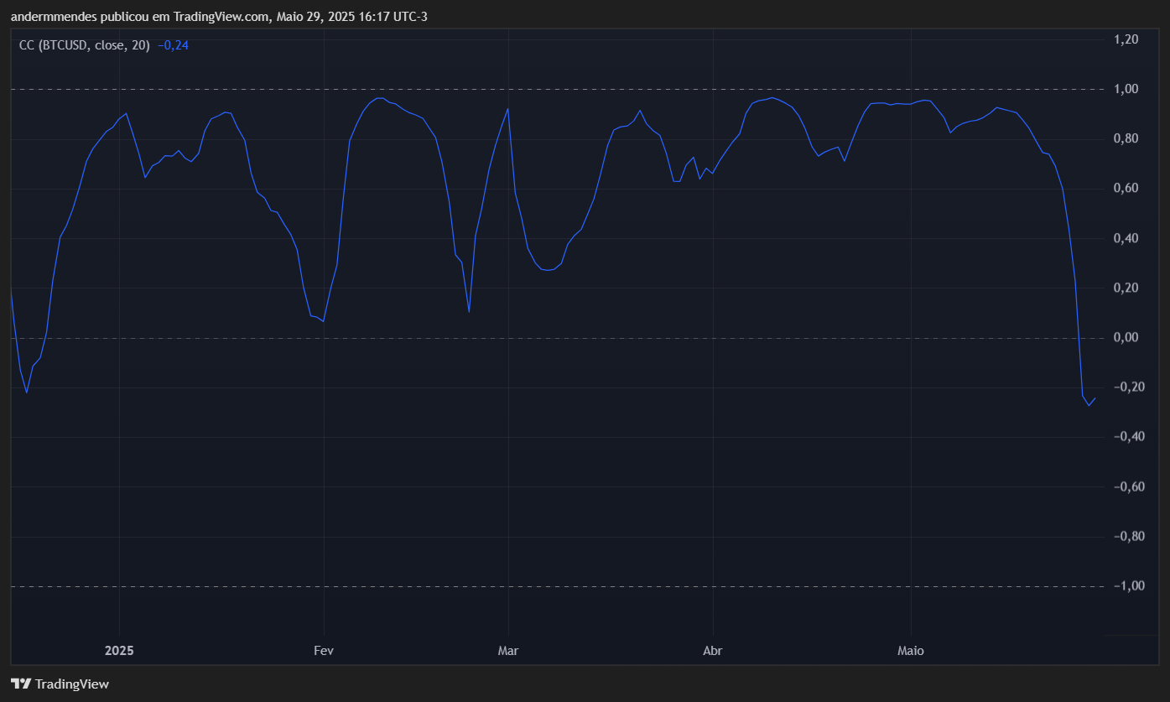
Task: Select the Abr label on time axis
Action: [712, 650]
